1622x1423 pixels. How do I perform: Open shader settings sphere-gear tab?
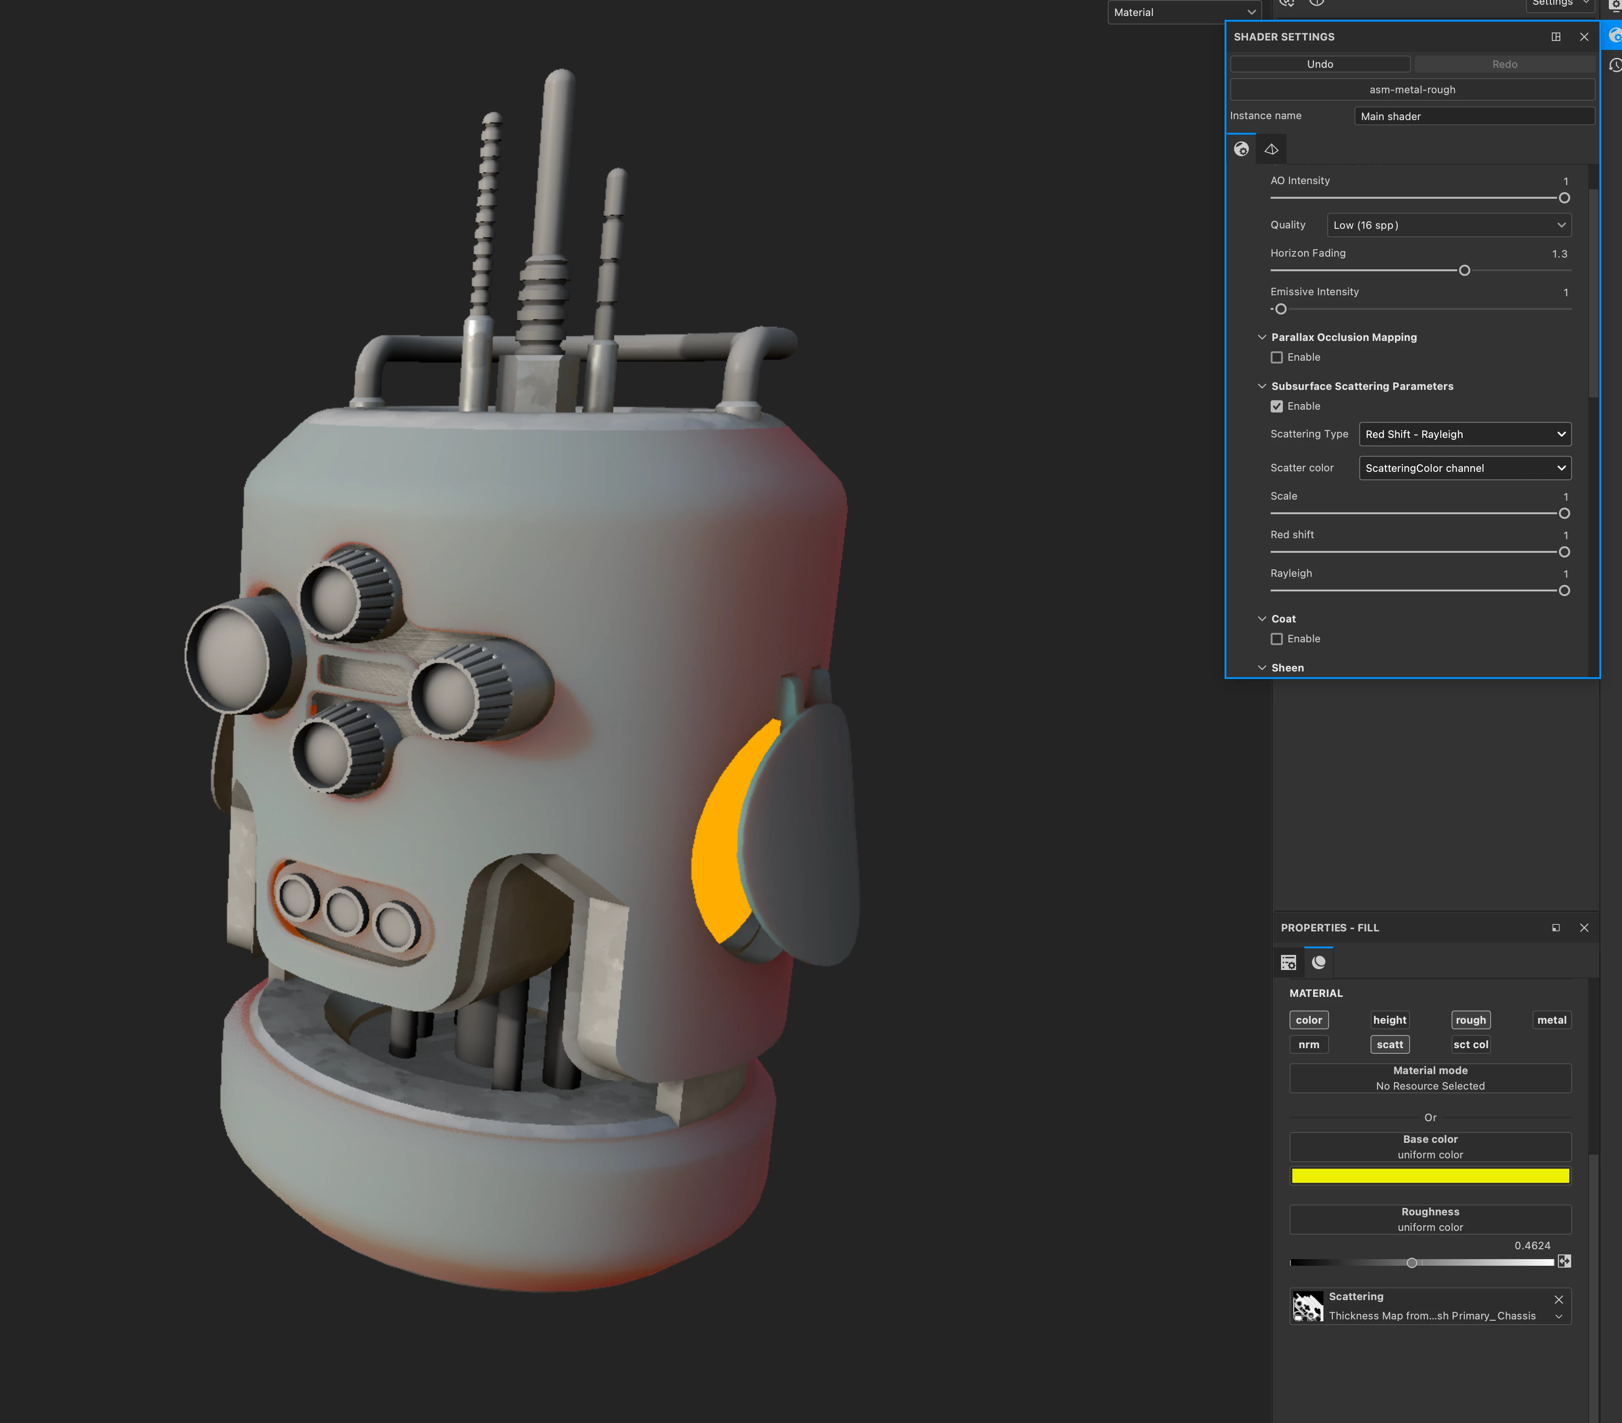(x=1241, y=149)
